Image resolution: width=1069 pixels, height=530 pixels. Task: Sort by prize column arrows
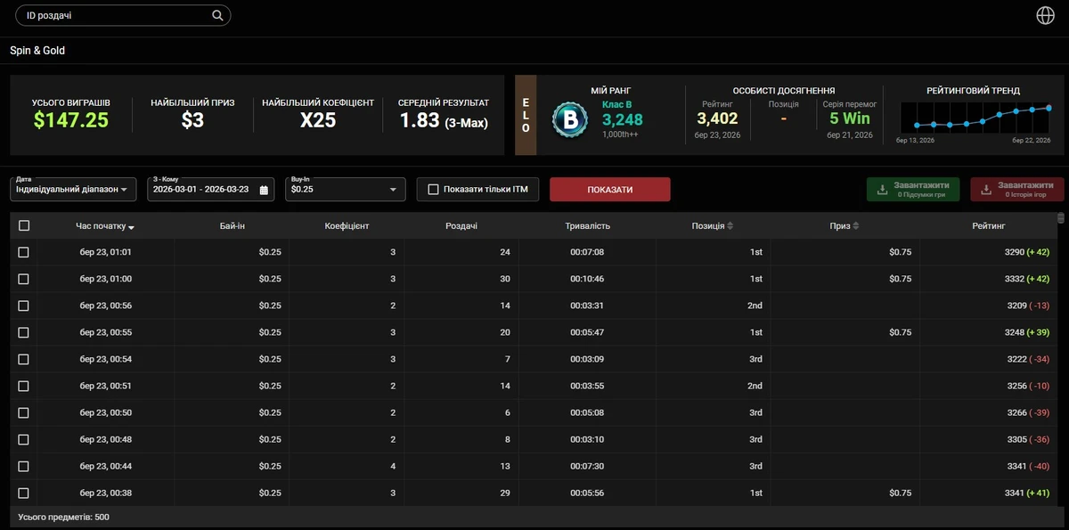(x=857, y=226)
